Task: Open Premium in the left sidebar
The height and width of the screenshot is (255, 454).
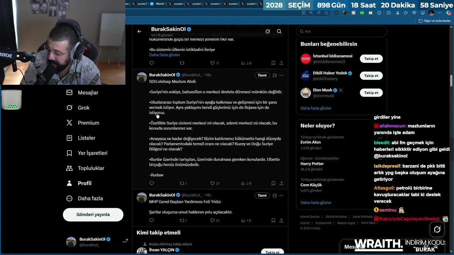Action: point(83,123)
